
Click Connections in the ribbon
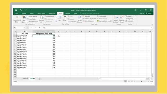coord(49,16)
